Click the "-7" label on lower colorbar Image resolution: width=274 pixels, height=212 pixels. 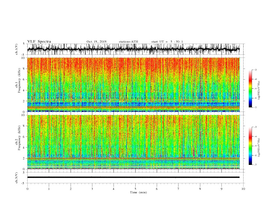coord(255,165)
